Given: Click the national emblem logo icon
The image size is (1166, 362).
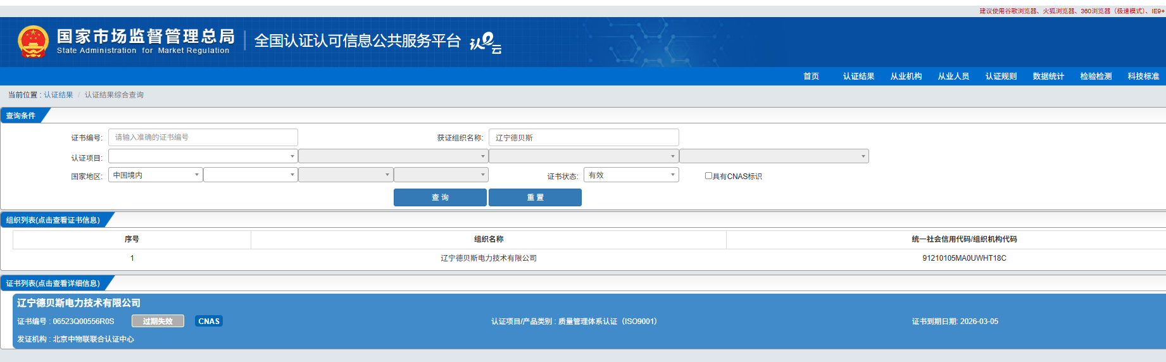Looking at the screenshot, I should [x=33, y=42].
